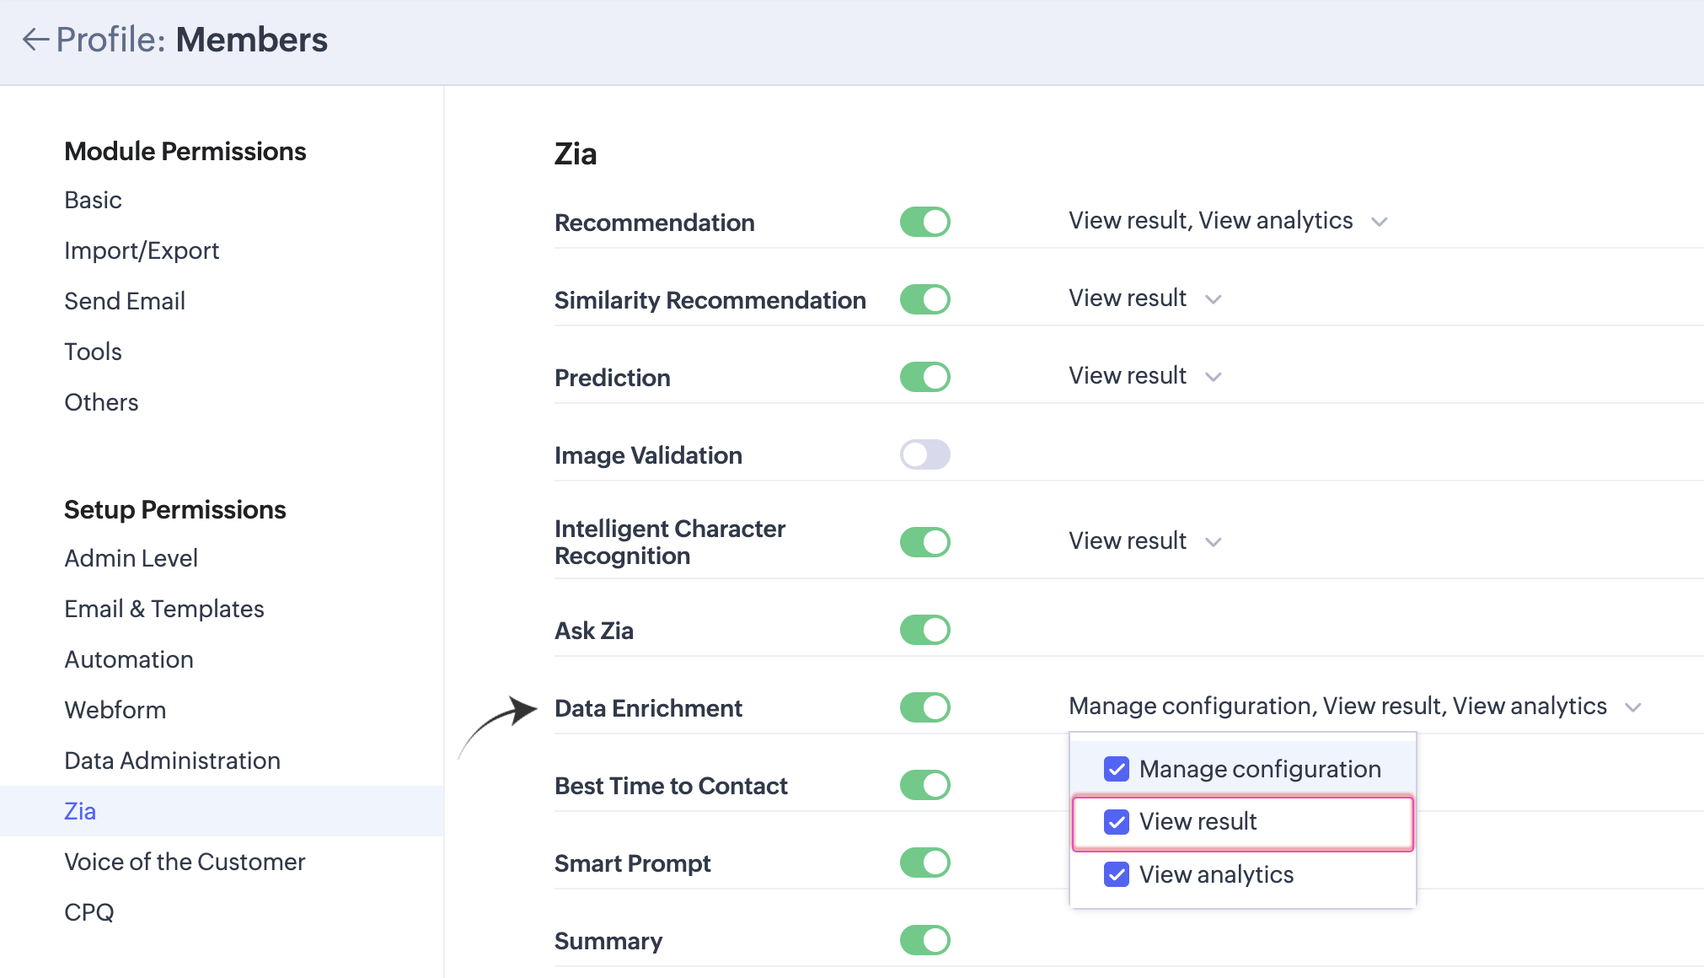Disable the Best Time to Contact toggle

pyautogui.click(x=924, y=785)
